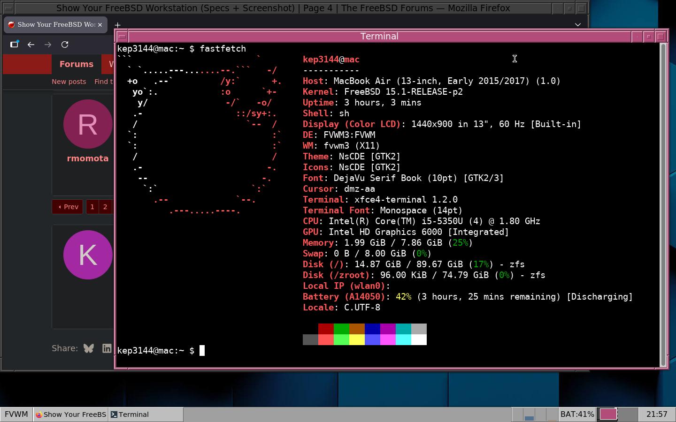Click Kernel: FreeBSD 15.1-RELEASE-p2 line

(x=383, y=92)
